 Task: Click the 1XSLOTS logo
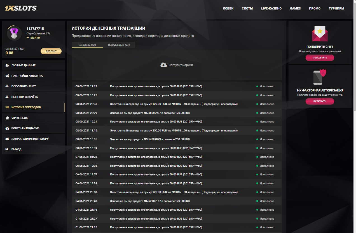click(21, 8)
